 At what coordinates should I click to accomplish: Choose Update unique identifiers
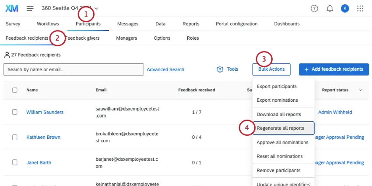(x=284, y=184)
